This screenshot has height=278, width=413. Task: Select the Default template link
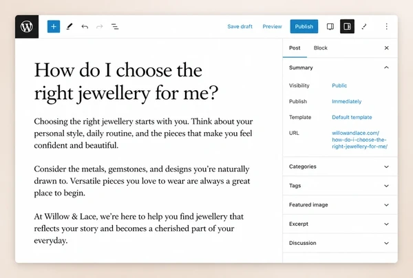tap(352, 117)
